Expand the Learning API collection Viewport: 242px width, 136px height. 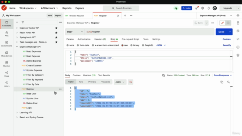click(17, 113)
